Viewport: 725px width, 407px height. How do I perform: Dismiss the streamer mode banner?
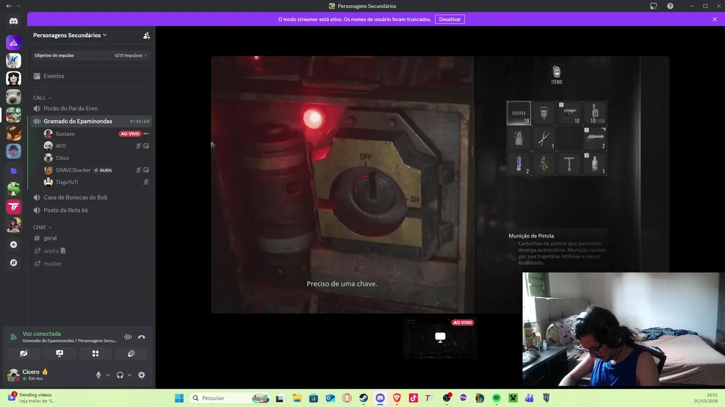715,19
